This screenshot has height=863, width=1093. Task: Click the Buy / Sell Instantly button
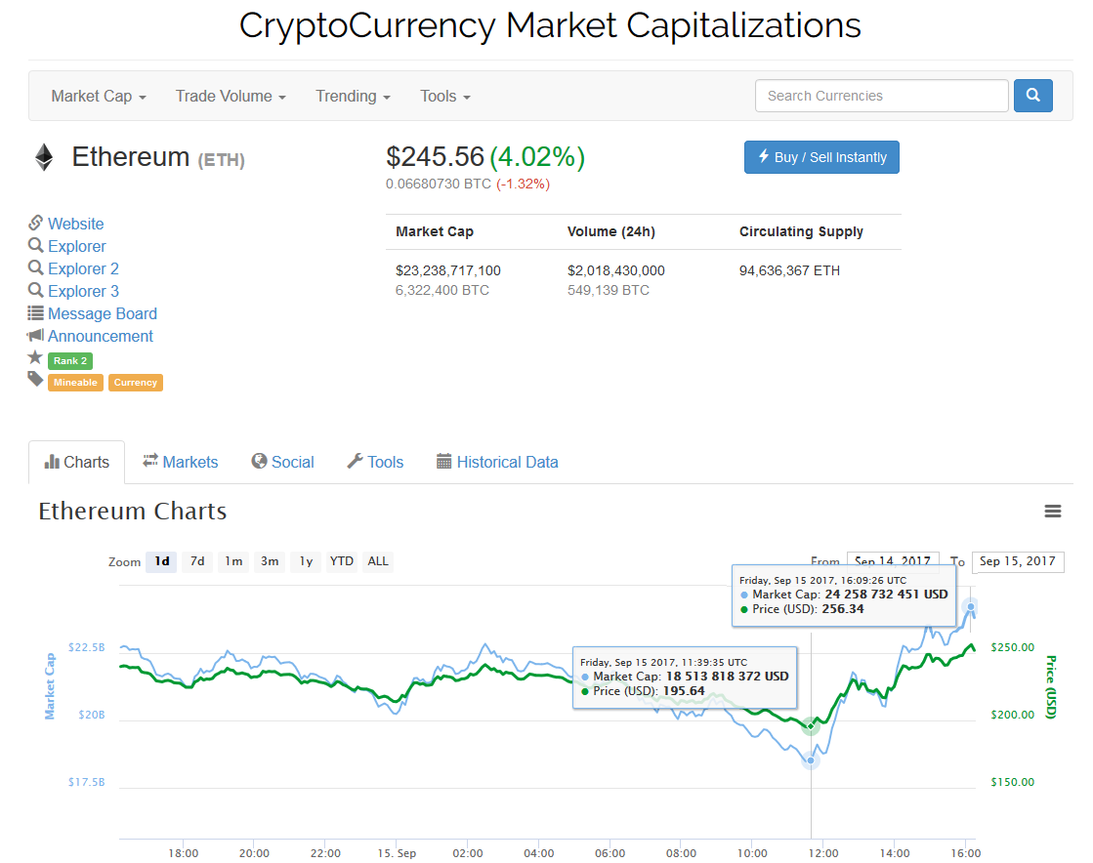tap(821, 157)
